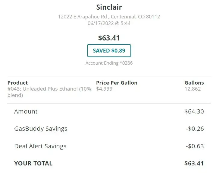
Task: Click the $63.41 value beside YOUR TOTAL
Action: 194,163
